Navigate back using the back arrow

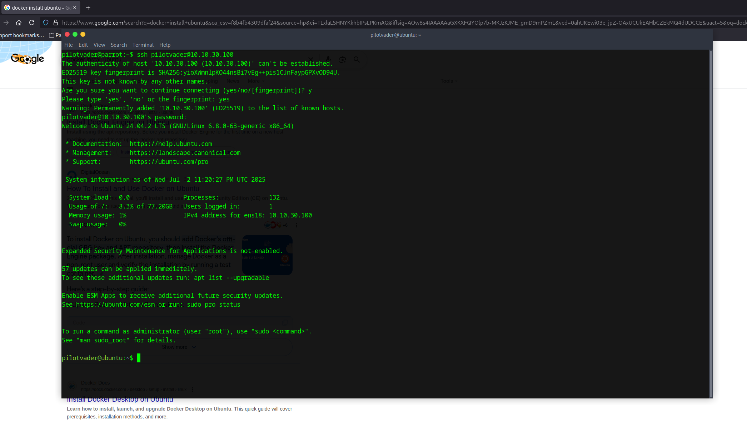click(6, 22)
